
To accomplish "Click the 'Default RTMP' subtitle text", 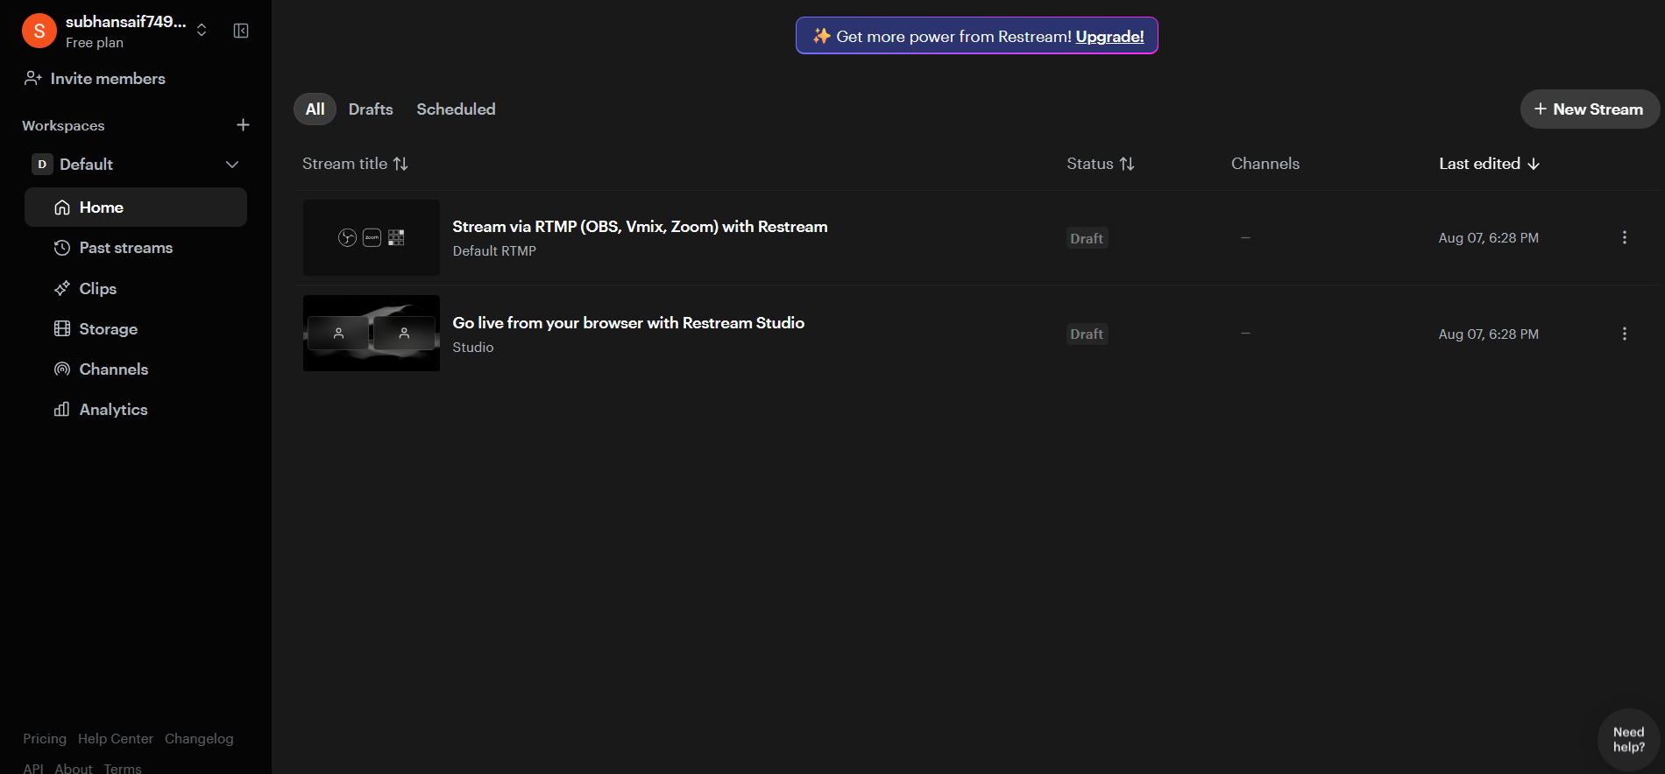I will pyautogui.click(x=494, y=251).
